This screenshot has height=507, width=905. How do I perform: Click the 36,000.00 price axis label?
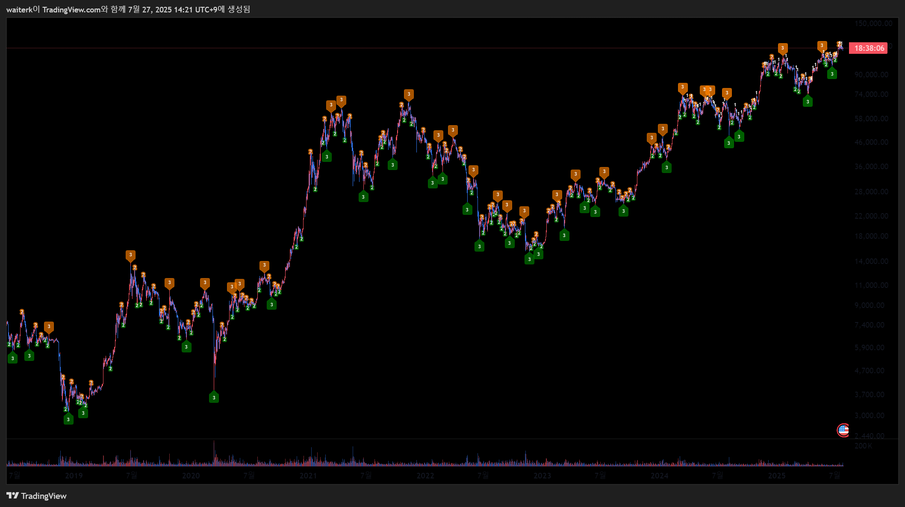[871, 167]
